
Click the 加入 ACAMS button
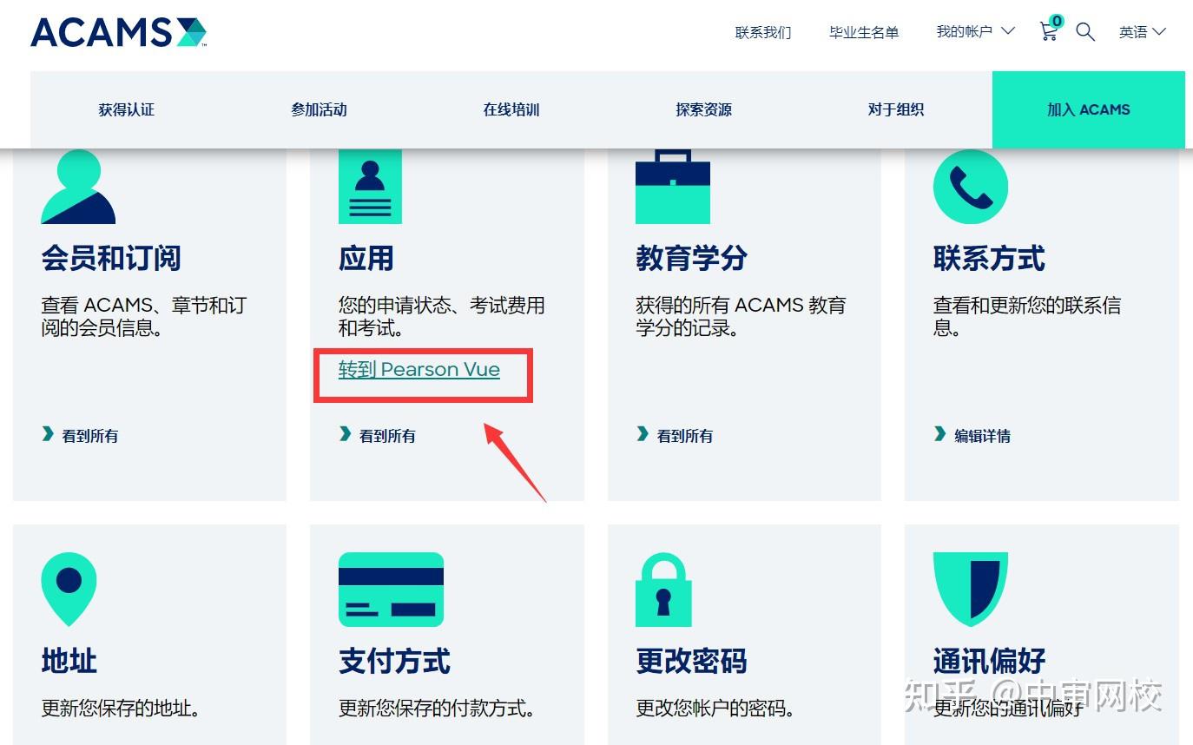1089,109
